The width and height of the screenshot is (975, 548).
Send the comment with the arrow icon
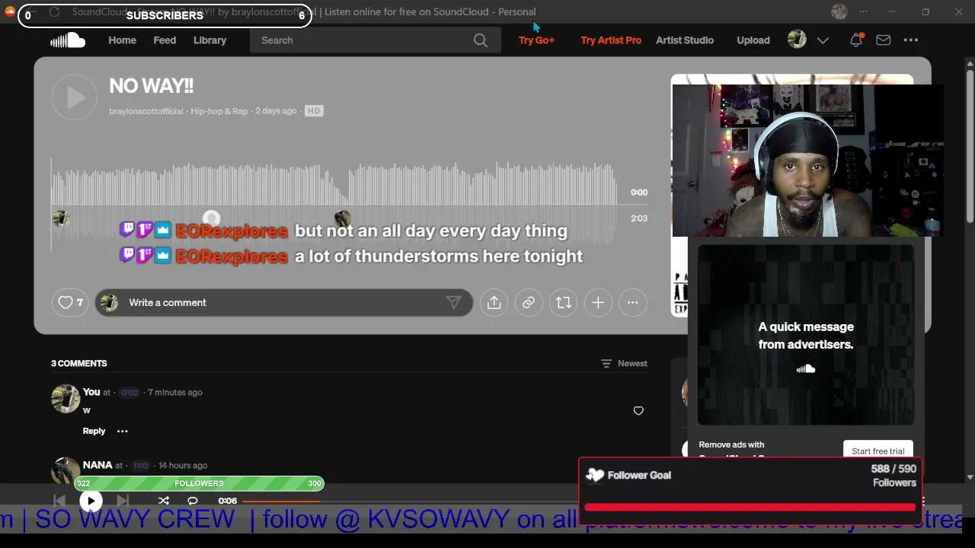[x=454, y=302]
